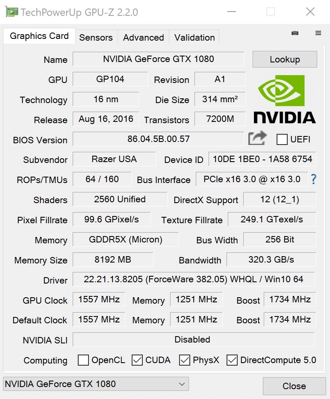Go to the Validation tab
The image size is (330, 399).
coord(194,38)
